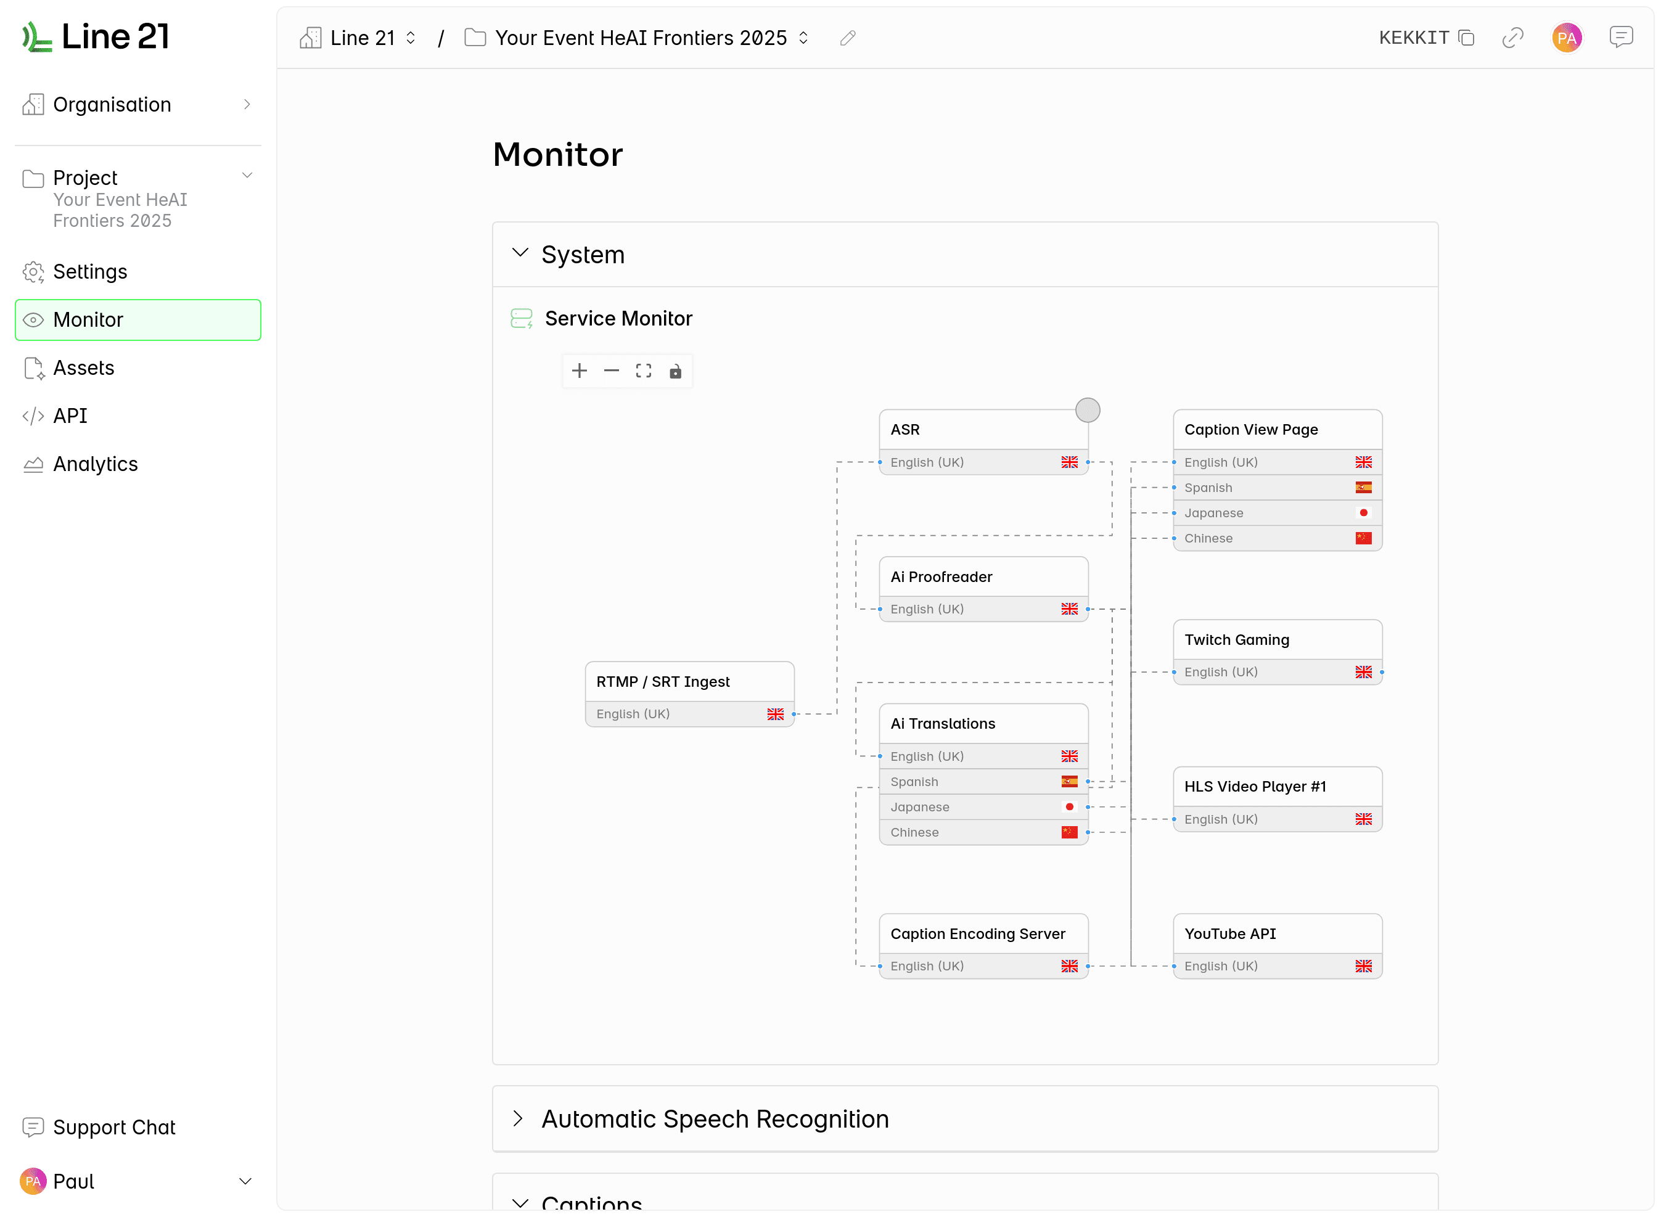
Task: Click Japanese row in Ai Translations
Action: [983, 806]
